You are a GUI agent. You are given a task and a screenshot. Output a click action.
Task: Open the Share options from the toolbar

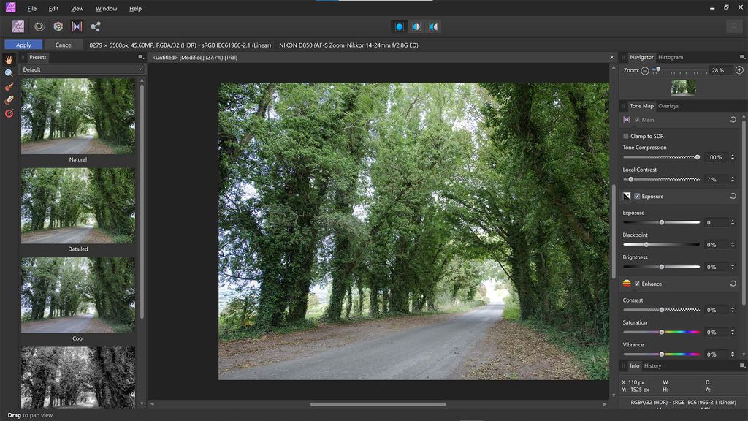96,26
